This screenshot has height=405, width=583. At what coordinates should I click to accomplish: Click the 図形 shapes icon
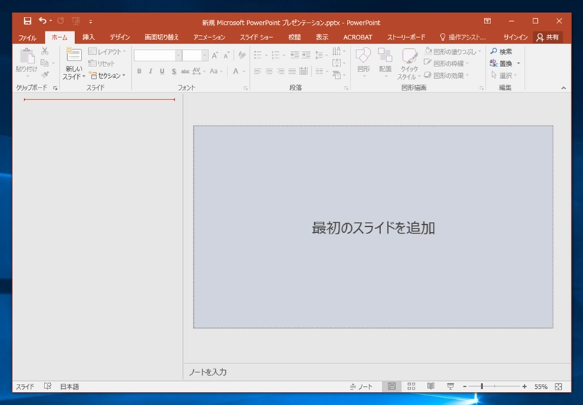point(363,55)
